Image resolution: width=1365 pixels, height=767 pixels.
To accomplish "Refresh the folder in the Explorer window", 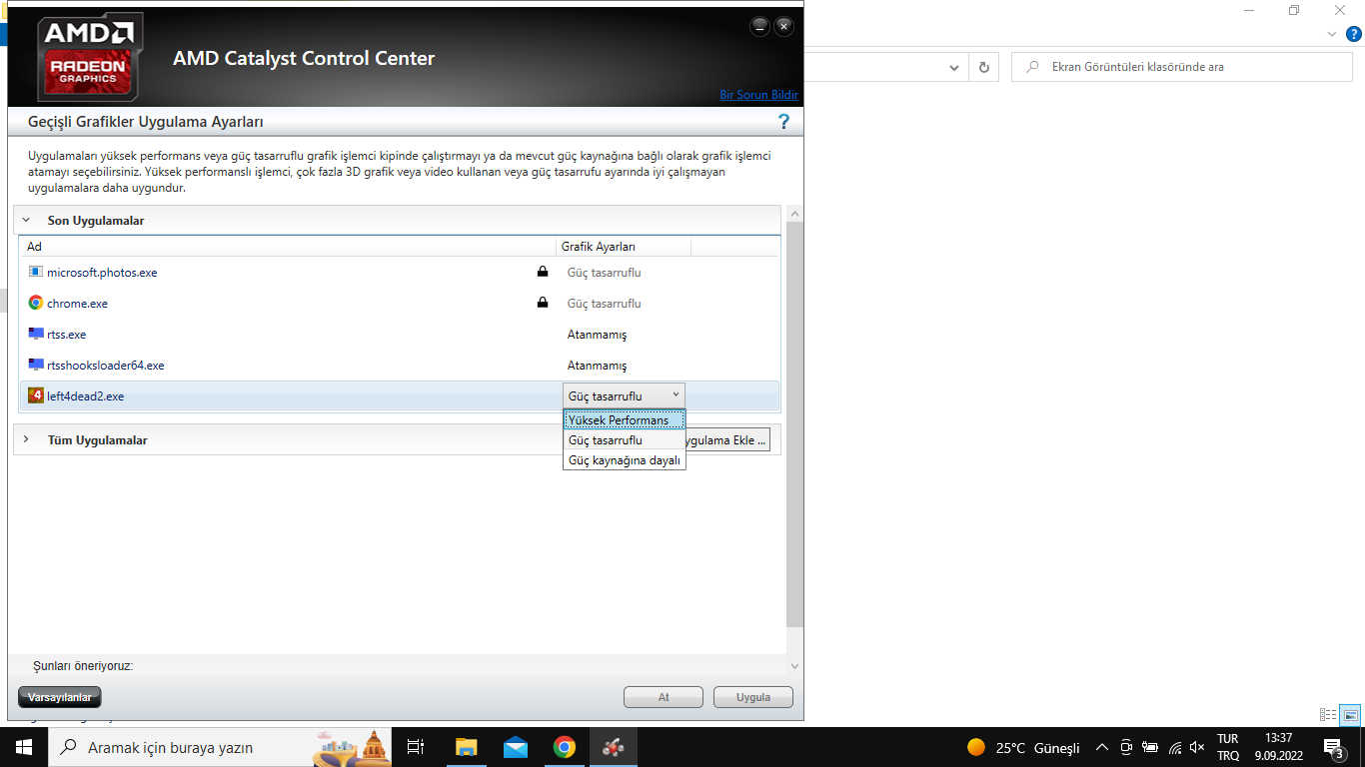I will pyautogui.click(x=984, y=67).
